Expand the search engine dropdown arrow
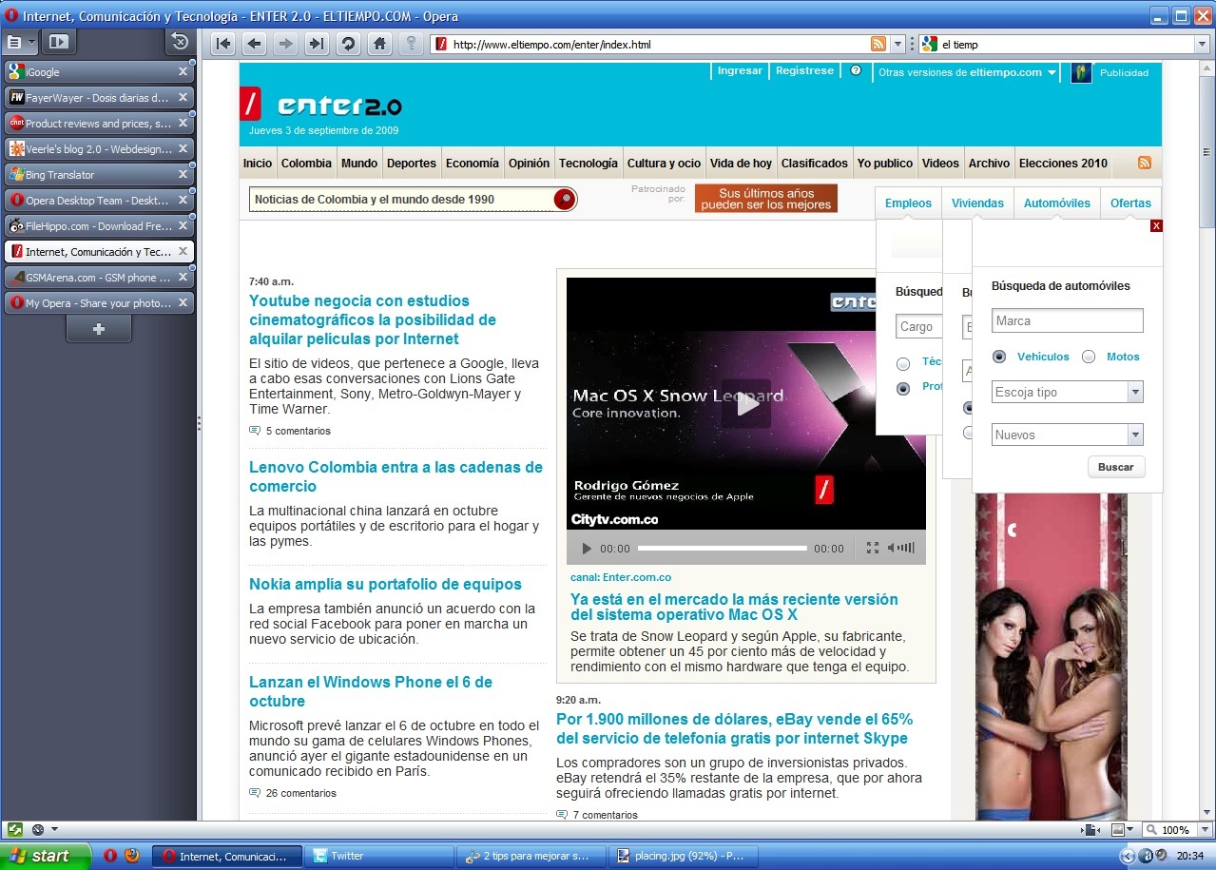Screen dimensions: 1216x870 pos(1201,44)
